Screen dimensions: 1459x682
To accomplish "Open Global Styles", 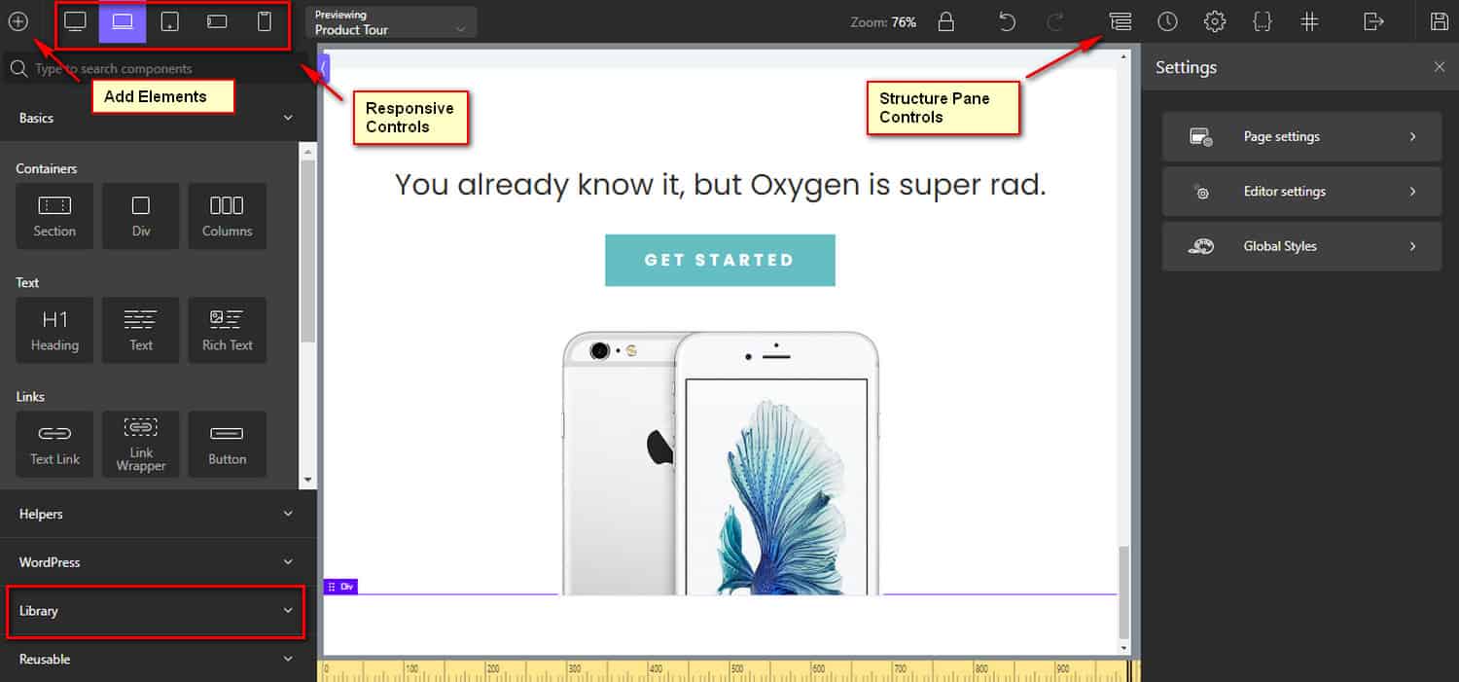I will click(x=1301, y=246).
